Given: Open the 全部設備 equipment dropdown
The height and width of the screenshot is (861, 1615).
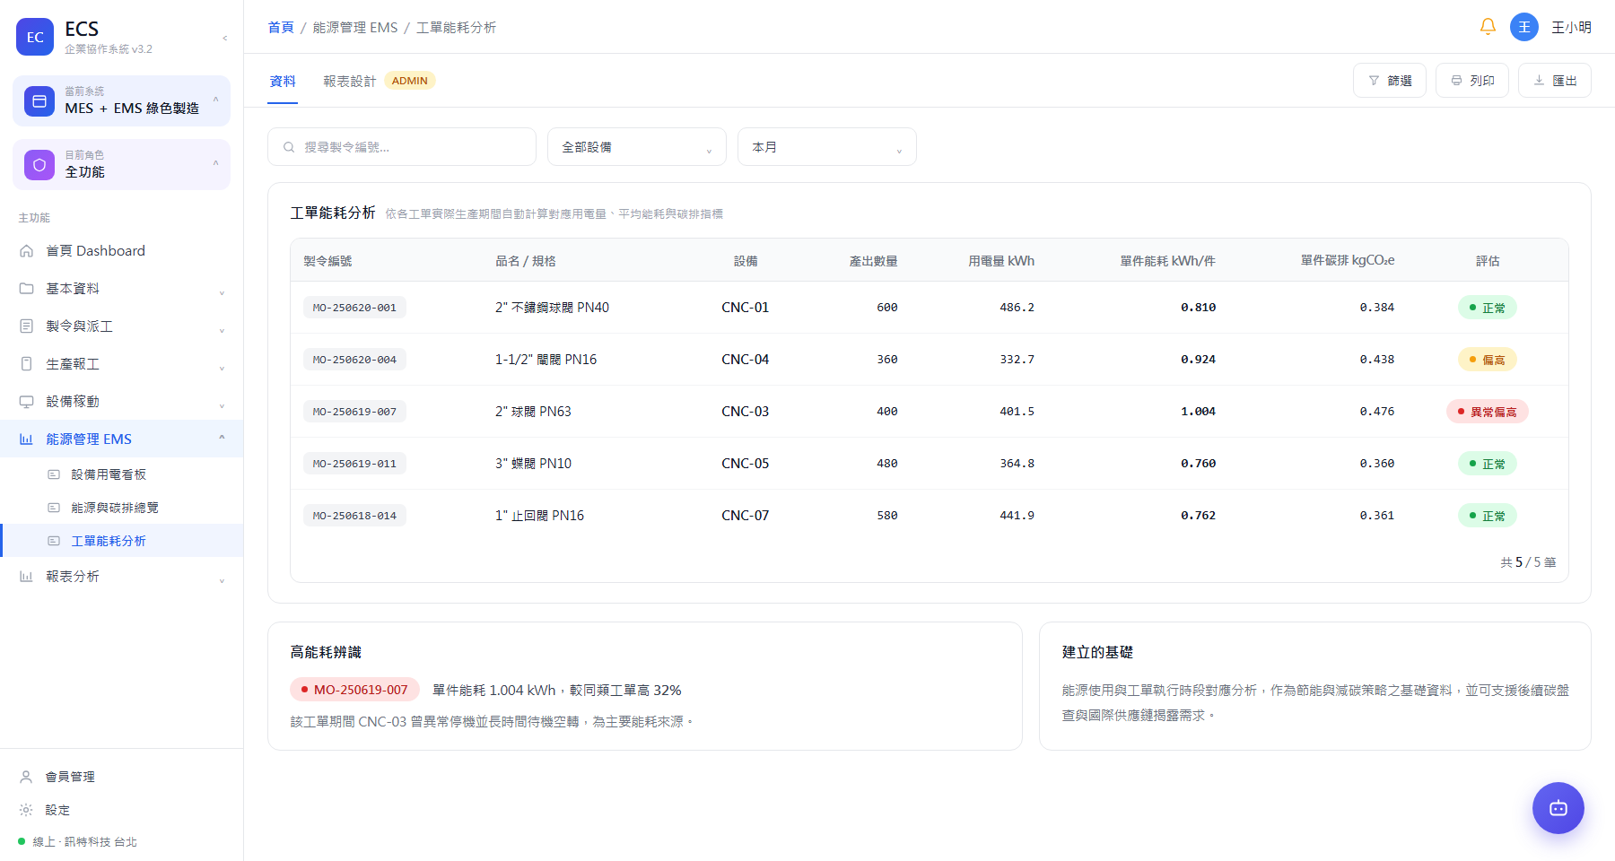Looking at the screenshot, I should point(637,147).
